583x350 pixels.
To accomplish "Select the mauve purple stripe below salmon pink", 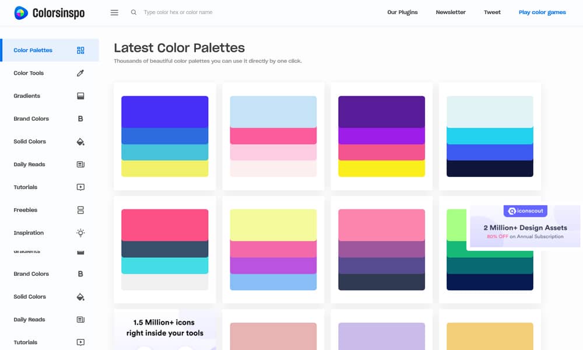I will [x=381, y=249].
